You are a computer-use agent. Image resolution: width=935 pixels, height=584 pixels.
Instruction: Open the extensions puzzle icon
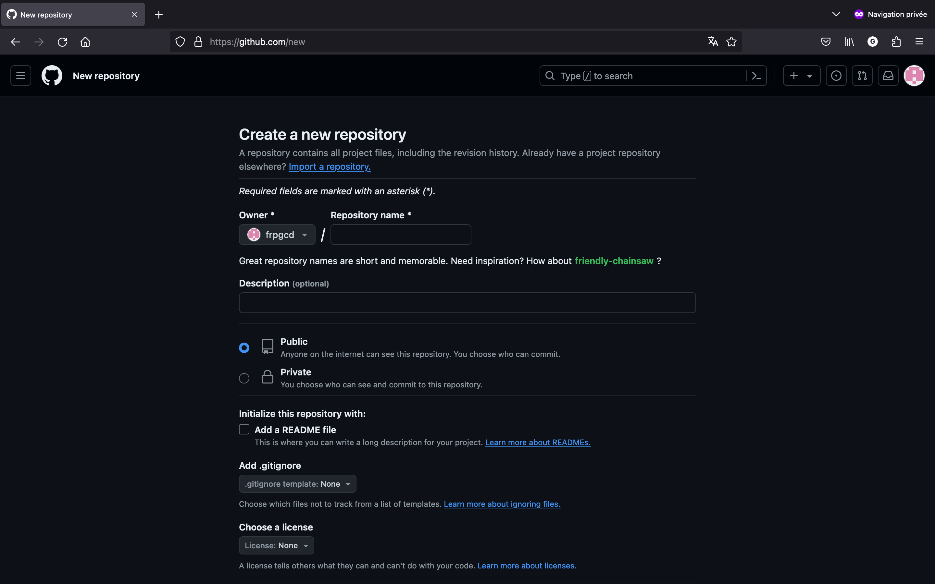(896, 42)
